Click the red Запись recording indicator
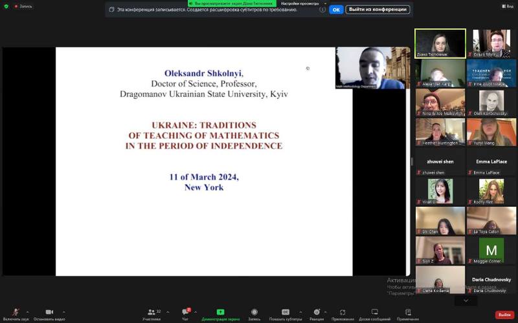This screenshot has width=518, height=323. point(23,6)
